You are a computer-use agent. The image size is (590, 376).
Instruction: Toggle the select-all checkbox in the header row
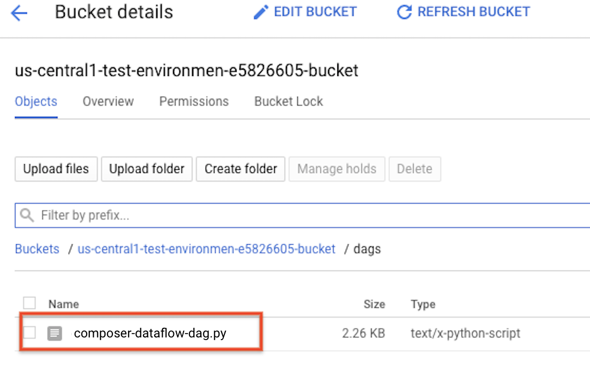coord(29,303)
